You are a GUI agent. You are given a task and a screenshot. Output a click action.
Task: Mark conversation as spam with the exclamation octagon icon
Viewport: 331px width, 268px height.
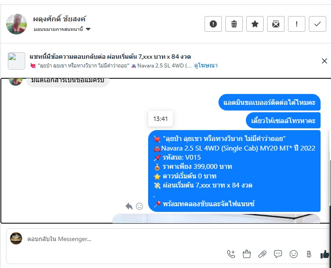pos(213,24)
